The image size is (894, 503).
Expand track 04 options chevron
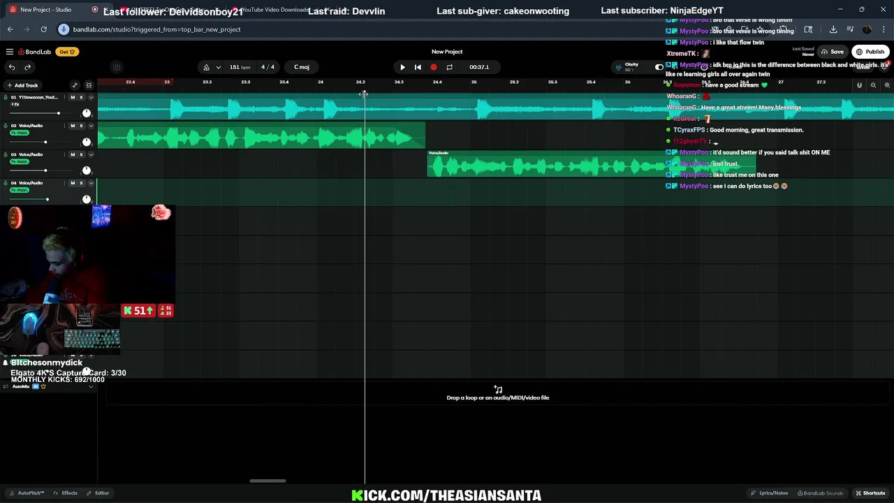point(91,183)
